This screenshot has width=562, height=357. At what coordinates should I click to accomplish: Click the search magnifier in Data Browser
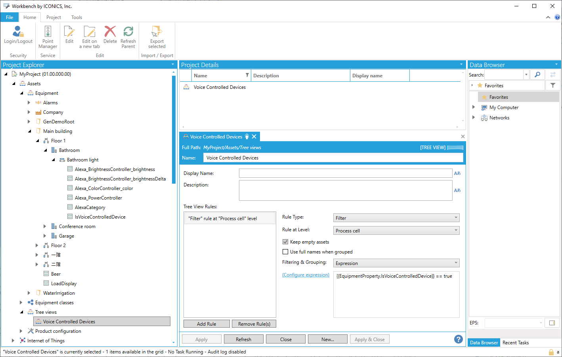[x=537, y=75]
